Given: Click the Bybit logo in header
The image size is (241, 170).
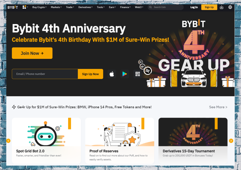Looking at the screenshot, I should 13,7.
